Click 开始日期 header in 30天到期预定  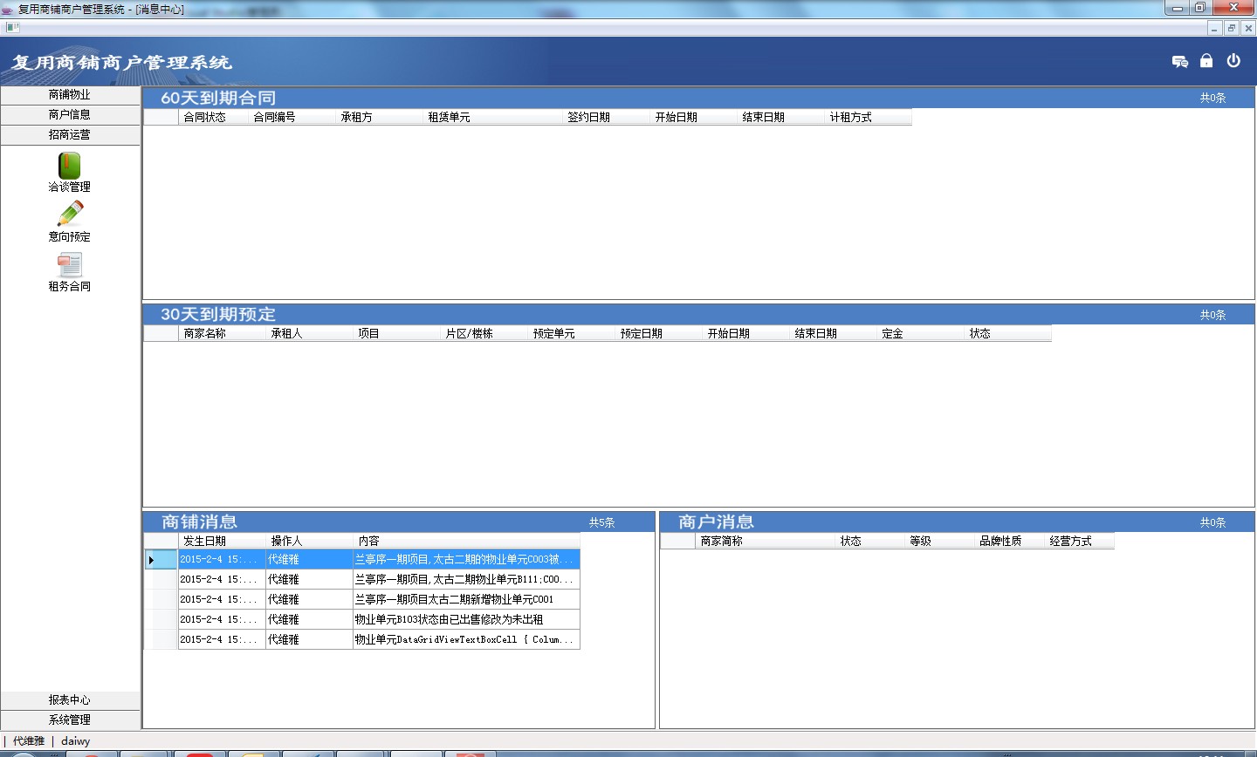[746, 333]
